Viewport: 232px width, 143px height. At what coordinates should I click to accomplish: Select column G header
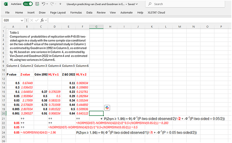96,27
